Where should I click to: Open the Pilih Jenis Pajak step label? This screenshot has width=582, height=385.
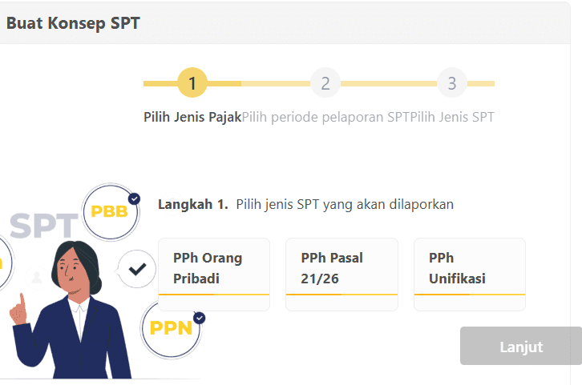point(192,117)
